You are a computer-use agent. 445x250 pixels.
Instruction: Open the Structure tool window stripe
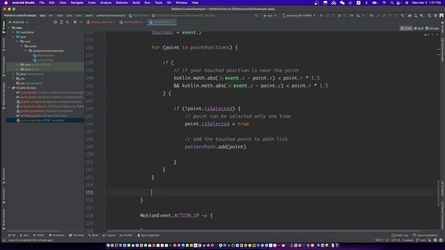[x=3, y=176]
